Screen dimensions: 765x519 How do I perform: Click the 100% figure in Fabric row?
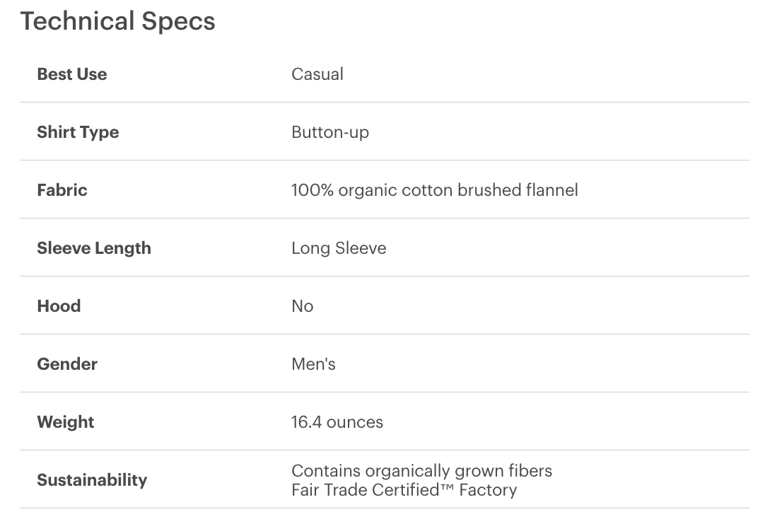pos(313,190)
